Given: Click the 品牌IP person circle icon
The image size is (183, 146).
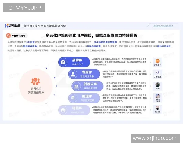Looking at the screenshot, I should [63, 62].
